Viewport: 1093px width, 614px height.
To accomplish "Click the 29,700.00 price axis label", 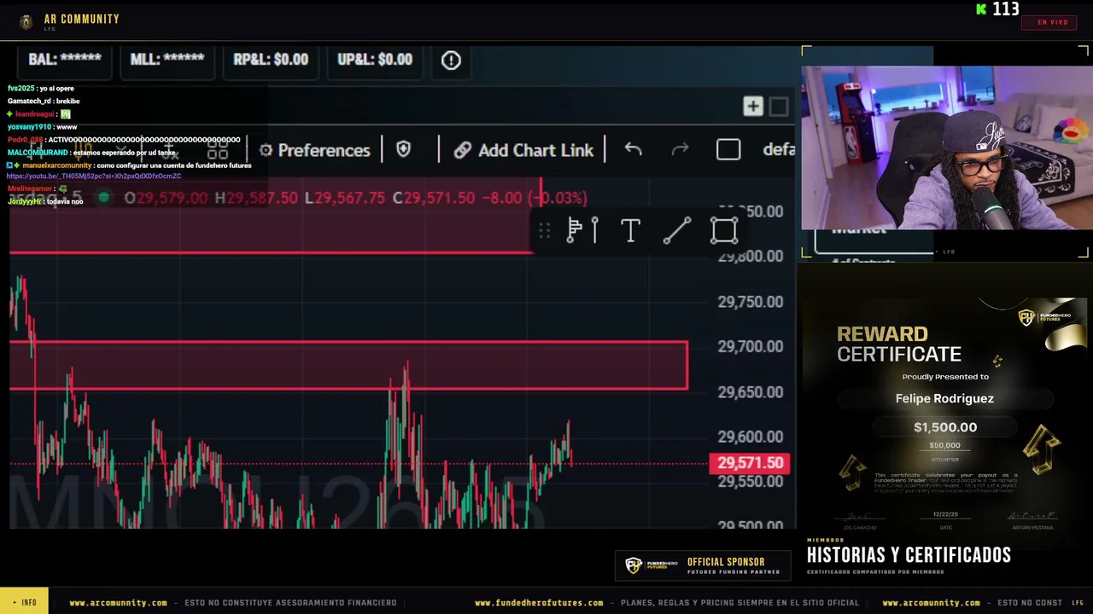I will (x=751, y=346).
